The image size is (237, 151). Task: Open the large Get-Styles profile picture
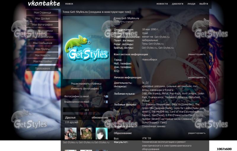pyautogui.click(x=86, y=47)
